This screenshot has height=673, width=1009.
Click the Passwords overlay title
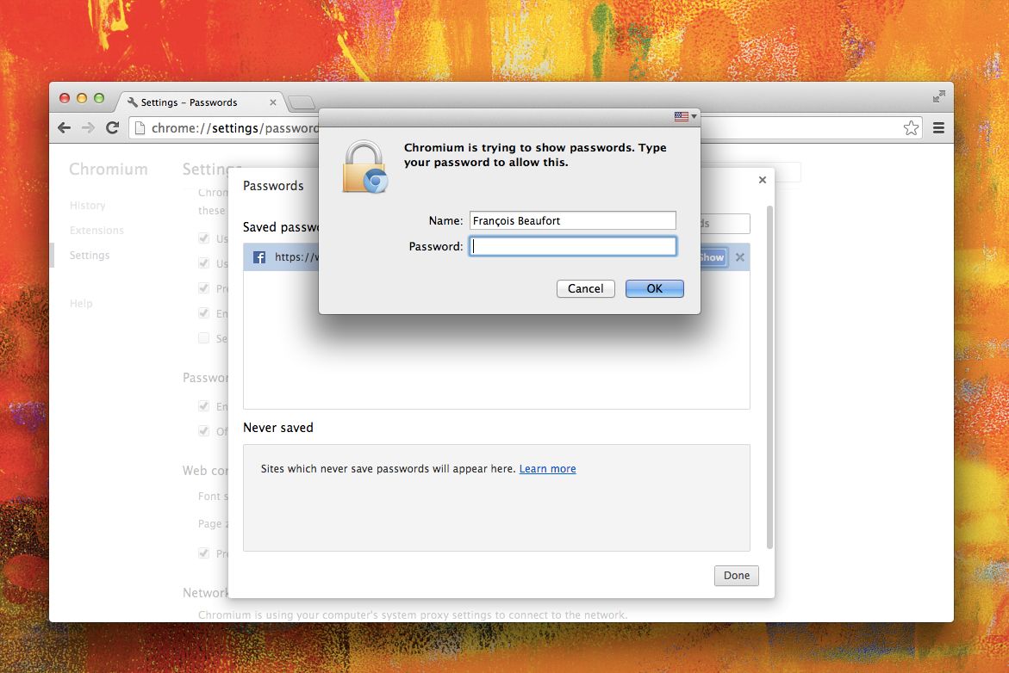273,186
